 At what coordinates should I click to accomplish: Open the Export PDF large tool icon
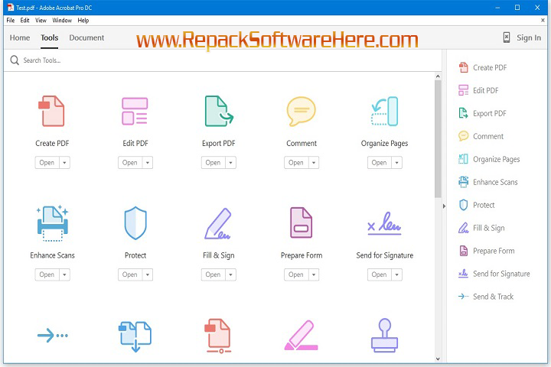pyautogui.click(x=219, y=112)
